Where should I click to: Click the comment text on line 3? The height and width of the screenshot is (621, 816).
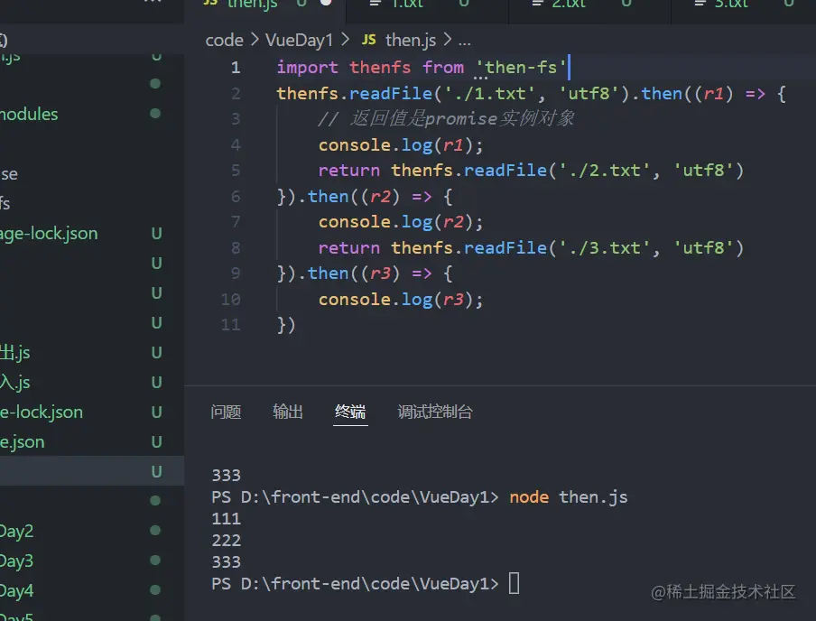coord(446,118)
